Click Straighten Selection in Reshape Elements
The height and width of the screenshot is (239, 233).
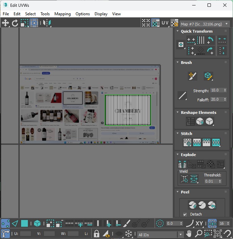(190, 121)
